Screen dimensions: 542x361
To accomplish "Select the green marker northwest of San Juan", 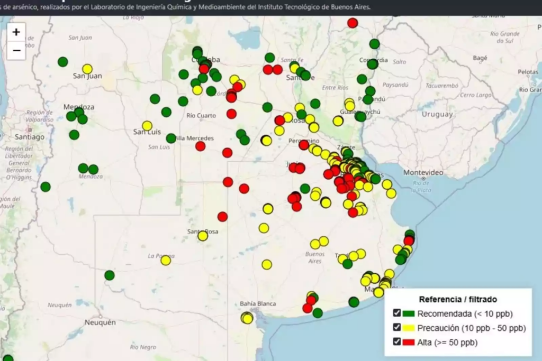I will [x=63, y=62].
